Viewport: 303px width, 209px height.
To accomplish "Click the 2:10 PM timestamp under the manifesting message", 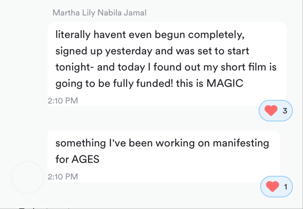I will coord(63,177).
